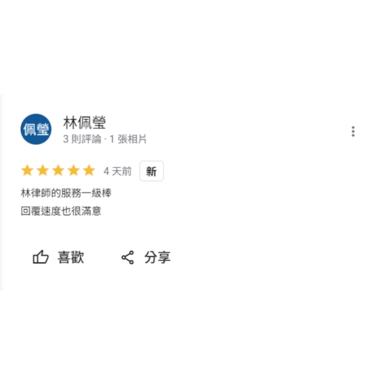
Task: Open the three-dot more options menu
Action: tap(353, 131)
